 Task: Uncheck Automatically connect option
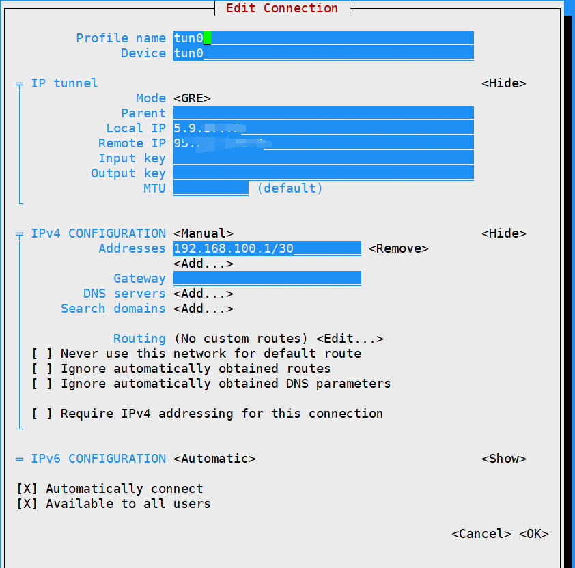pos(27,489)
